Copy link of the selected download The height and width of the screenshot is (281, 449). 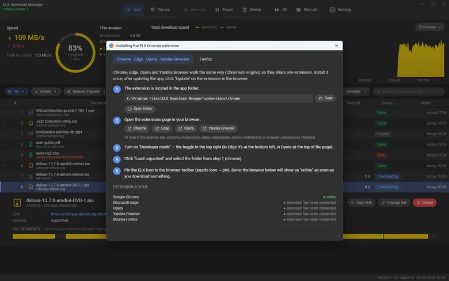(361, 203)
